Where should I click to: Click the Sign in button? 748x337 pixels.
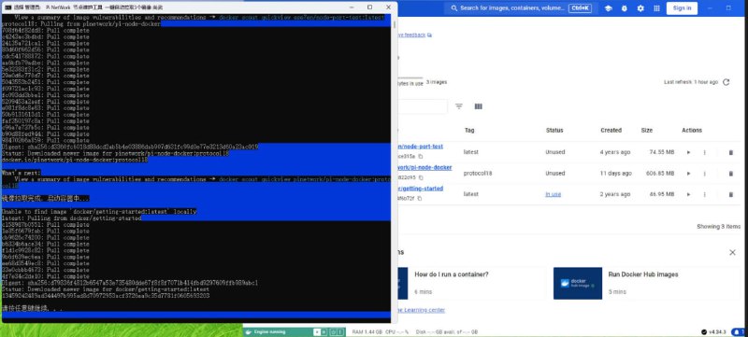pyautogui.click(x=682, y=8)
